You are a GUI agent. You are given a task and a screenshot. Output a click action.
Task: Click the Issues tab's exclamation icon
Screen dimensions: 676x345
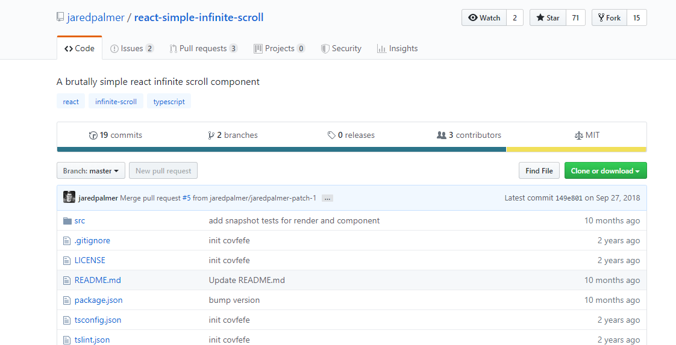[x=114, y=49]
